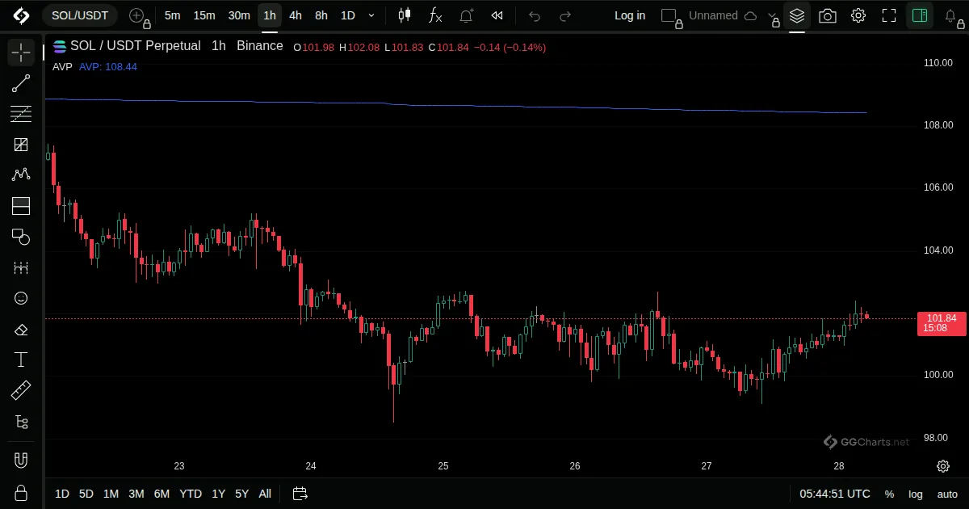Set range to 1M
This screenshot has width=969, height=509.
click(x=111, y=494)
